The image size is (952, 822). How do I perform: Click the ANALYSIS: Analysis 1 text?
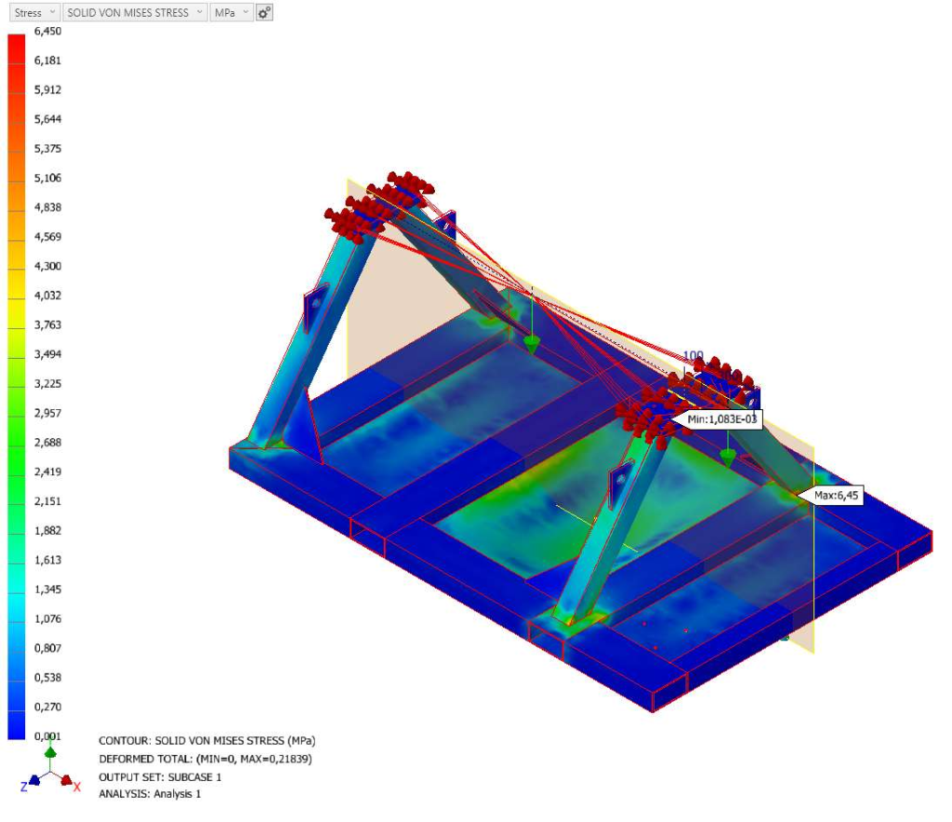click(150, 794)
